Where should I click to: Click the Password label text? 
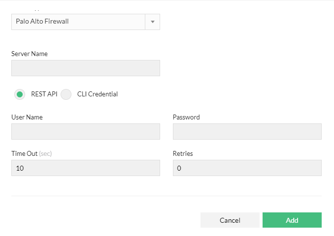(x=186, y=117)
